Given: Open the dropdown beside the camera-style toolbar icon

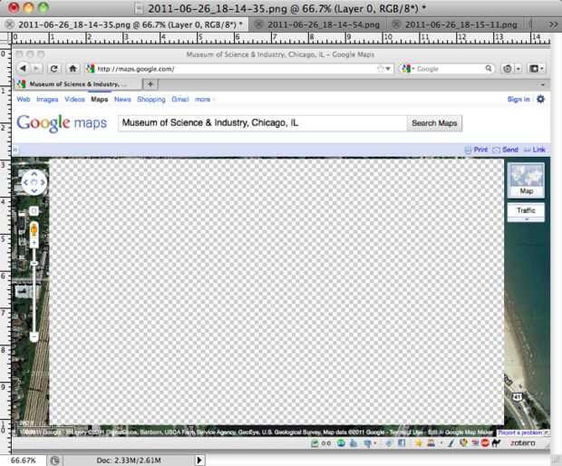Looking at the screenshot, I should pyautogui.click(x=518, y=69).
